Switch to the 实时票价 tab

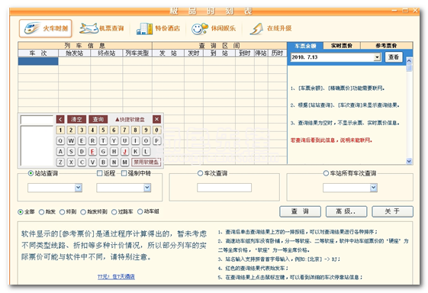(x=342, y=46)
